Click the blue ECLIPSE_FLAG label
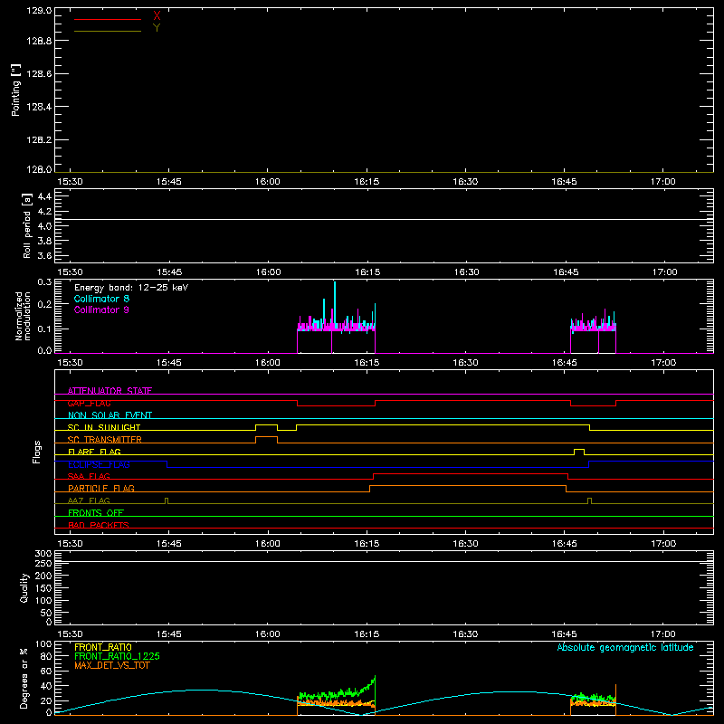Screen dimensions: 724x724 pos(99,464)
